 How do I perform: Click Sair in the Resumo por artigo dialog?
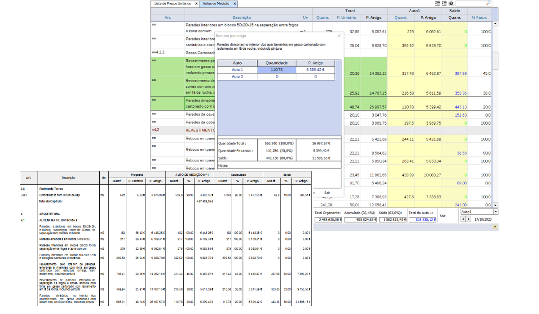click(x=327, y=192)
